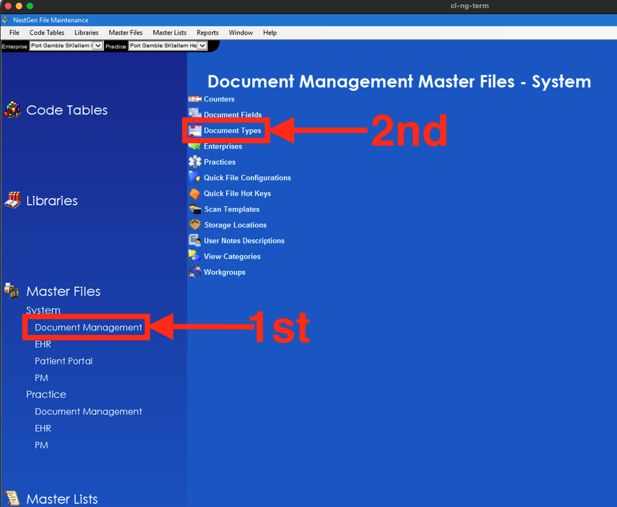
Task: Open the Document Fields link
Action: [x=233, y=115]
